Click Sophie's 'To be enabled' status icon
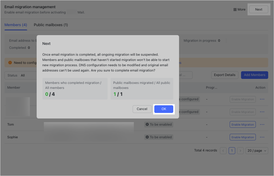Screen dimensions: 274x176 pyautogui.click(x=147, y=137)
